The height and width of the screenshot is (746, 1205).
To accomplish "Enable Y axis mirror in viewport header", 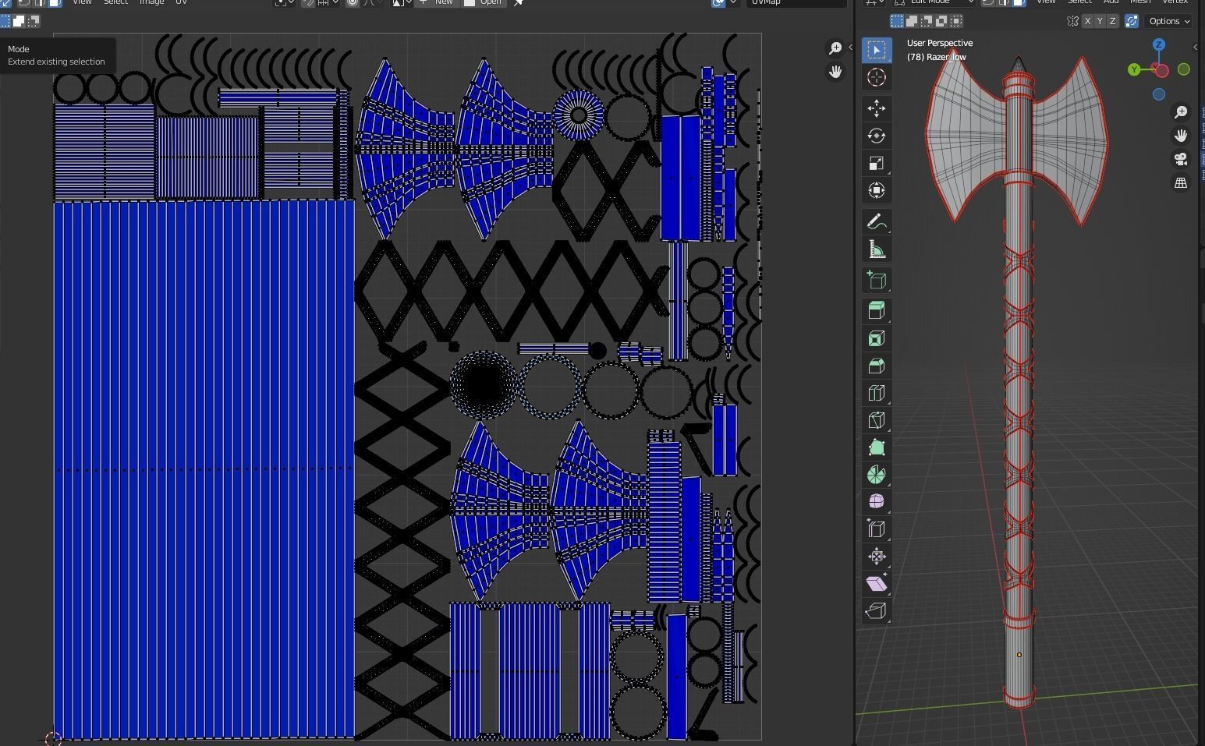I will [1100, 21].
